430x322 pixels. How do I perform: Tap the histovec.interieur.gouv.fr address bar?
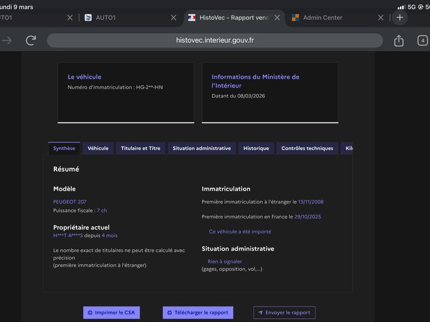pyautogui.click(x=215, y=41)
